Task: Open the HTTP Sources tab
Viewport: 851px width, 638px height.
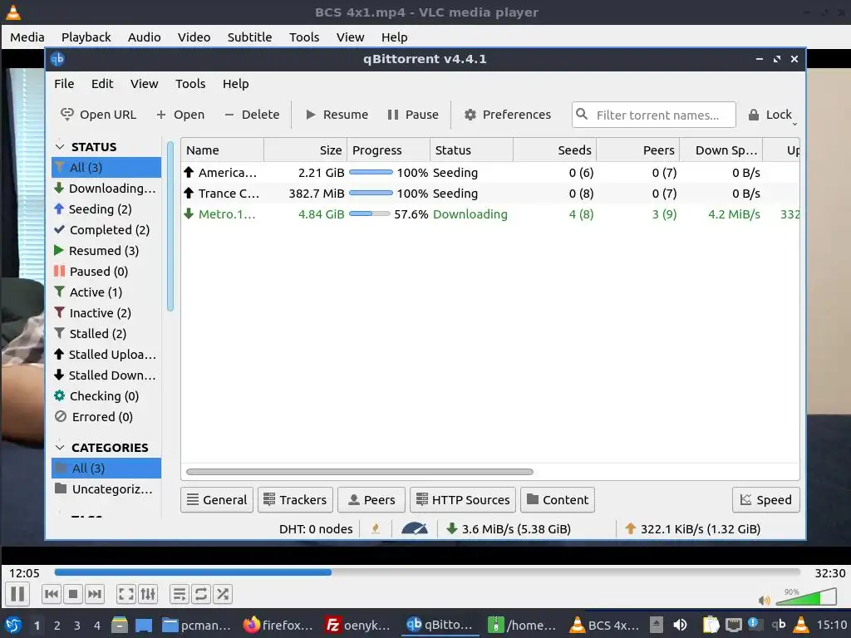Action: tap(463, 499)
